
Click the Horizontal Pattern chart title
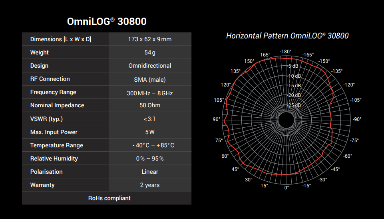click(287, 36)
